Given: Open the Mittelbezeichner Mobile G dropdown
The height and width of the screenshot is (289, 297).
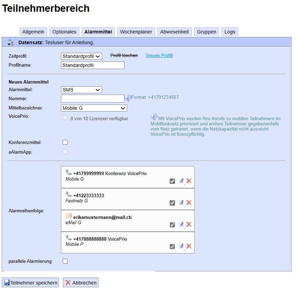Looking at the screenshot, I should pos(94,108).
